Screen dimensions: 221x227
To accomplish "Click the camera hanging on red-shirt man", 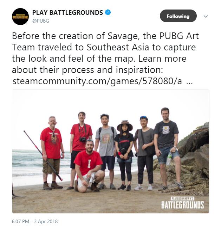I will pyautogui.click(x=83, y=140).
